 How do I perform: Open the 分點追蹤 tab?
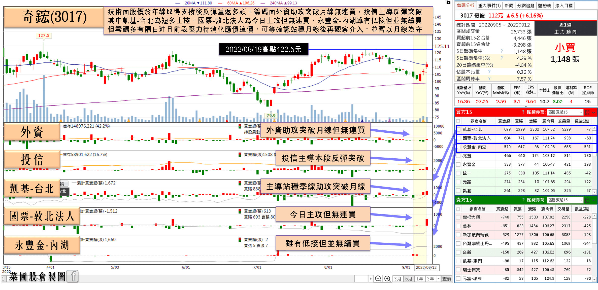[x=526, y=6]
